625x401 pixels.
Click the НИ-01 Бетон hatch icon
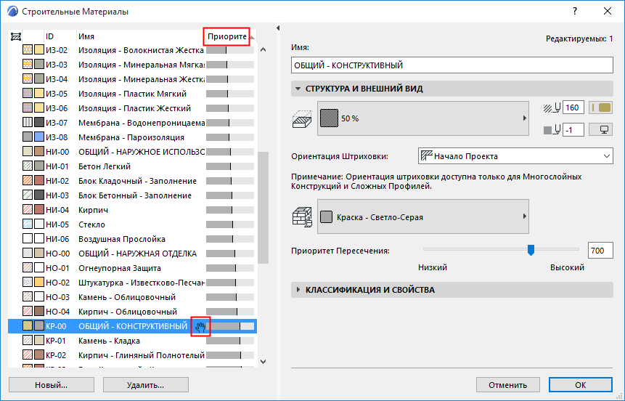tap(28, 166)
